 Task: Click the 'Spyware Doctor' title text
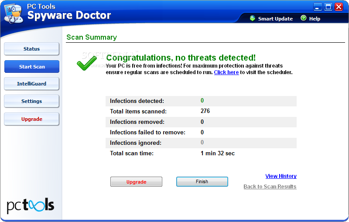pos(69,16)
